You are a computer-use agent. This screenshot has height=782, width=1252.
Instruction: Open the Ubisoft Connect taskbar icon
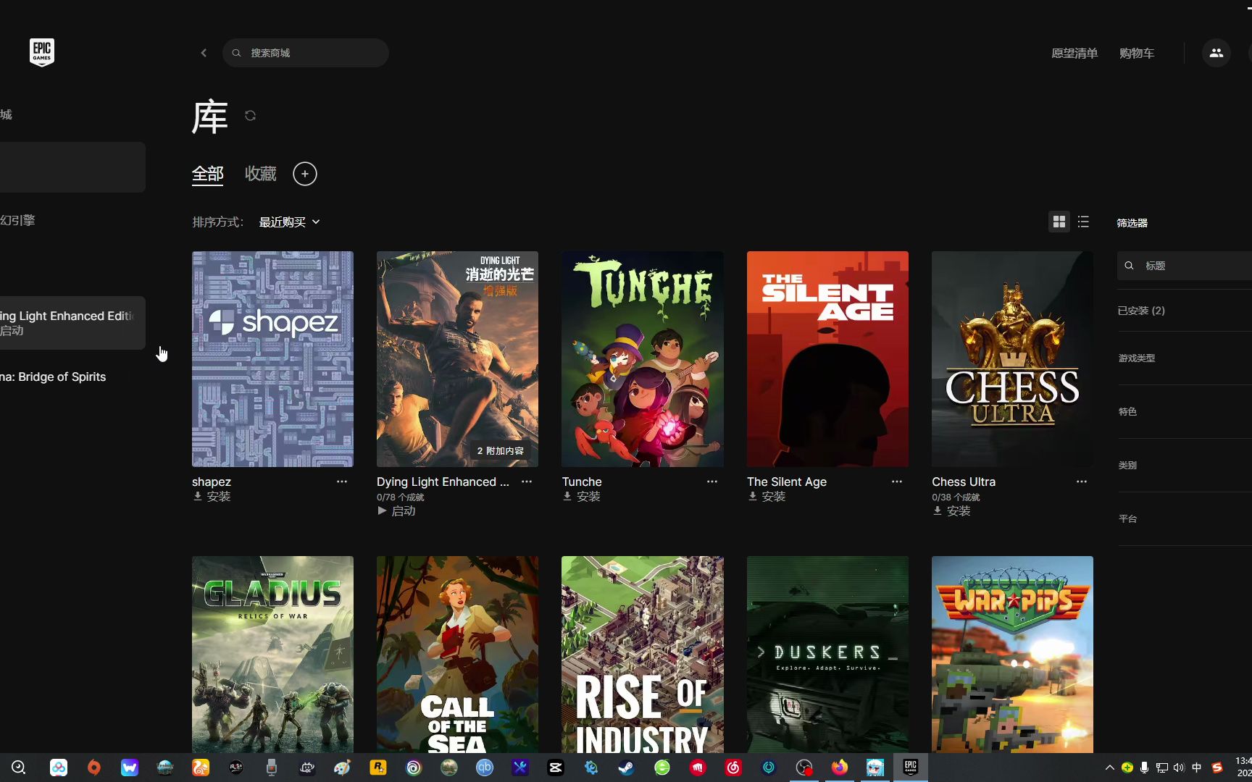414,768
